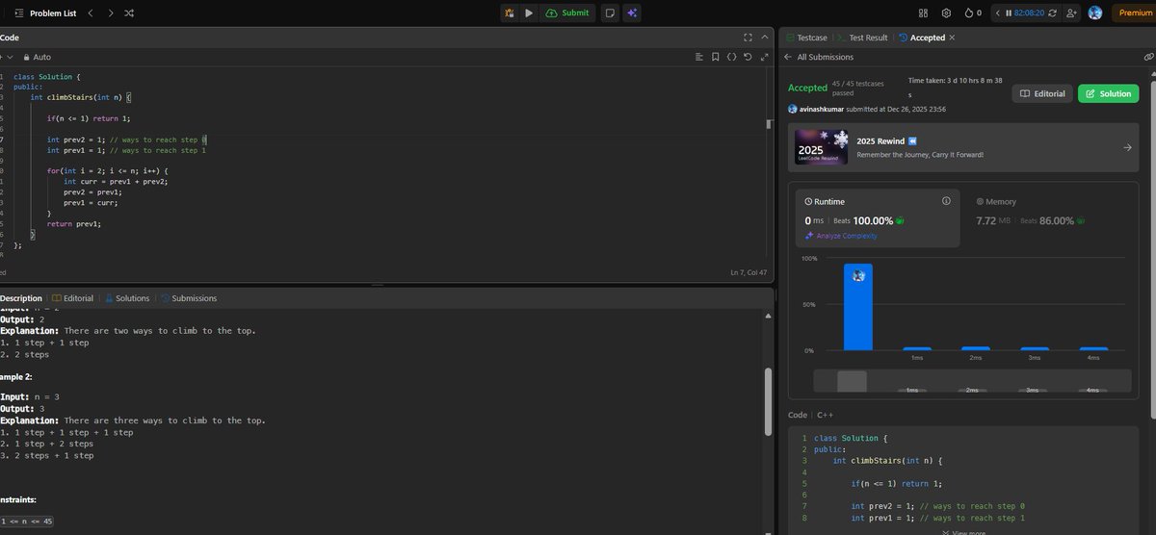The image size is (1156, 535).
Task: Switch to the Testcase tab
Action: tap(805, 38)
